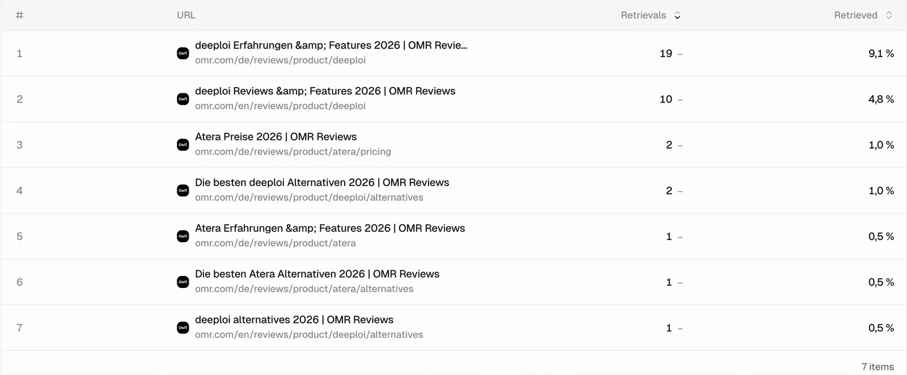
Task: Click the OMR favicon in the deeploi Erfahrungen row
Action: (x=183, y=53)
